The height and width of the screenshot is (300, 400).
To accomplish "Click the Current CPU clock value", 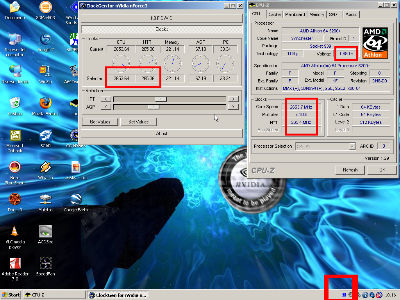I will pyautogui.click(x=121, y=49).
